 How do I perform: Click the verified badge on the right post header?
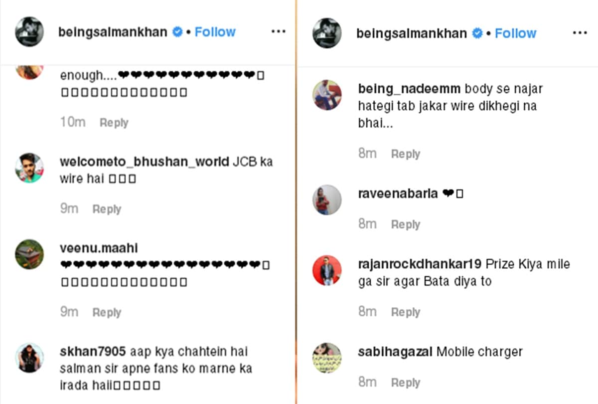tap(477, 33)
